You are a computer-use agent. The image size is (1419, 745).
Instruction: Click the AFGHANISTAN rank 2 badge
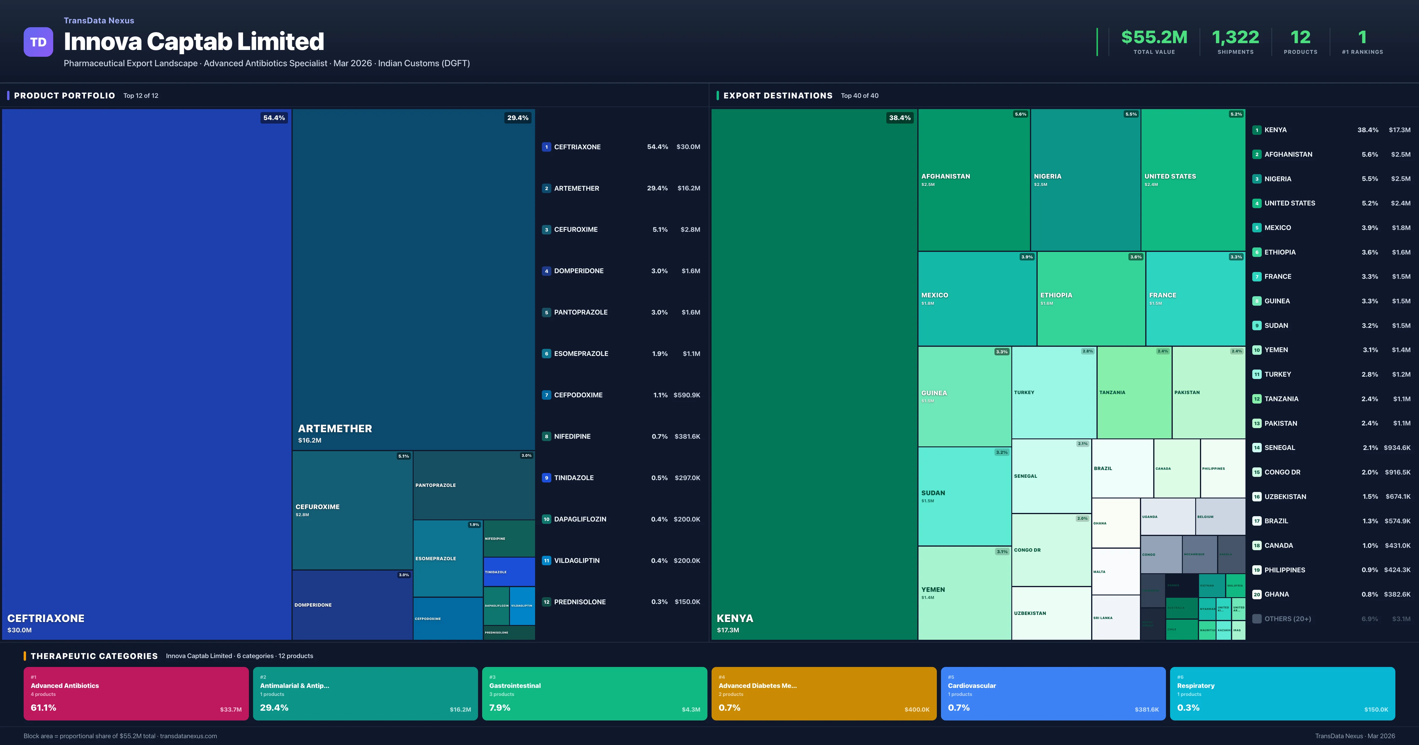[x=1257, y=154]
